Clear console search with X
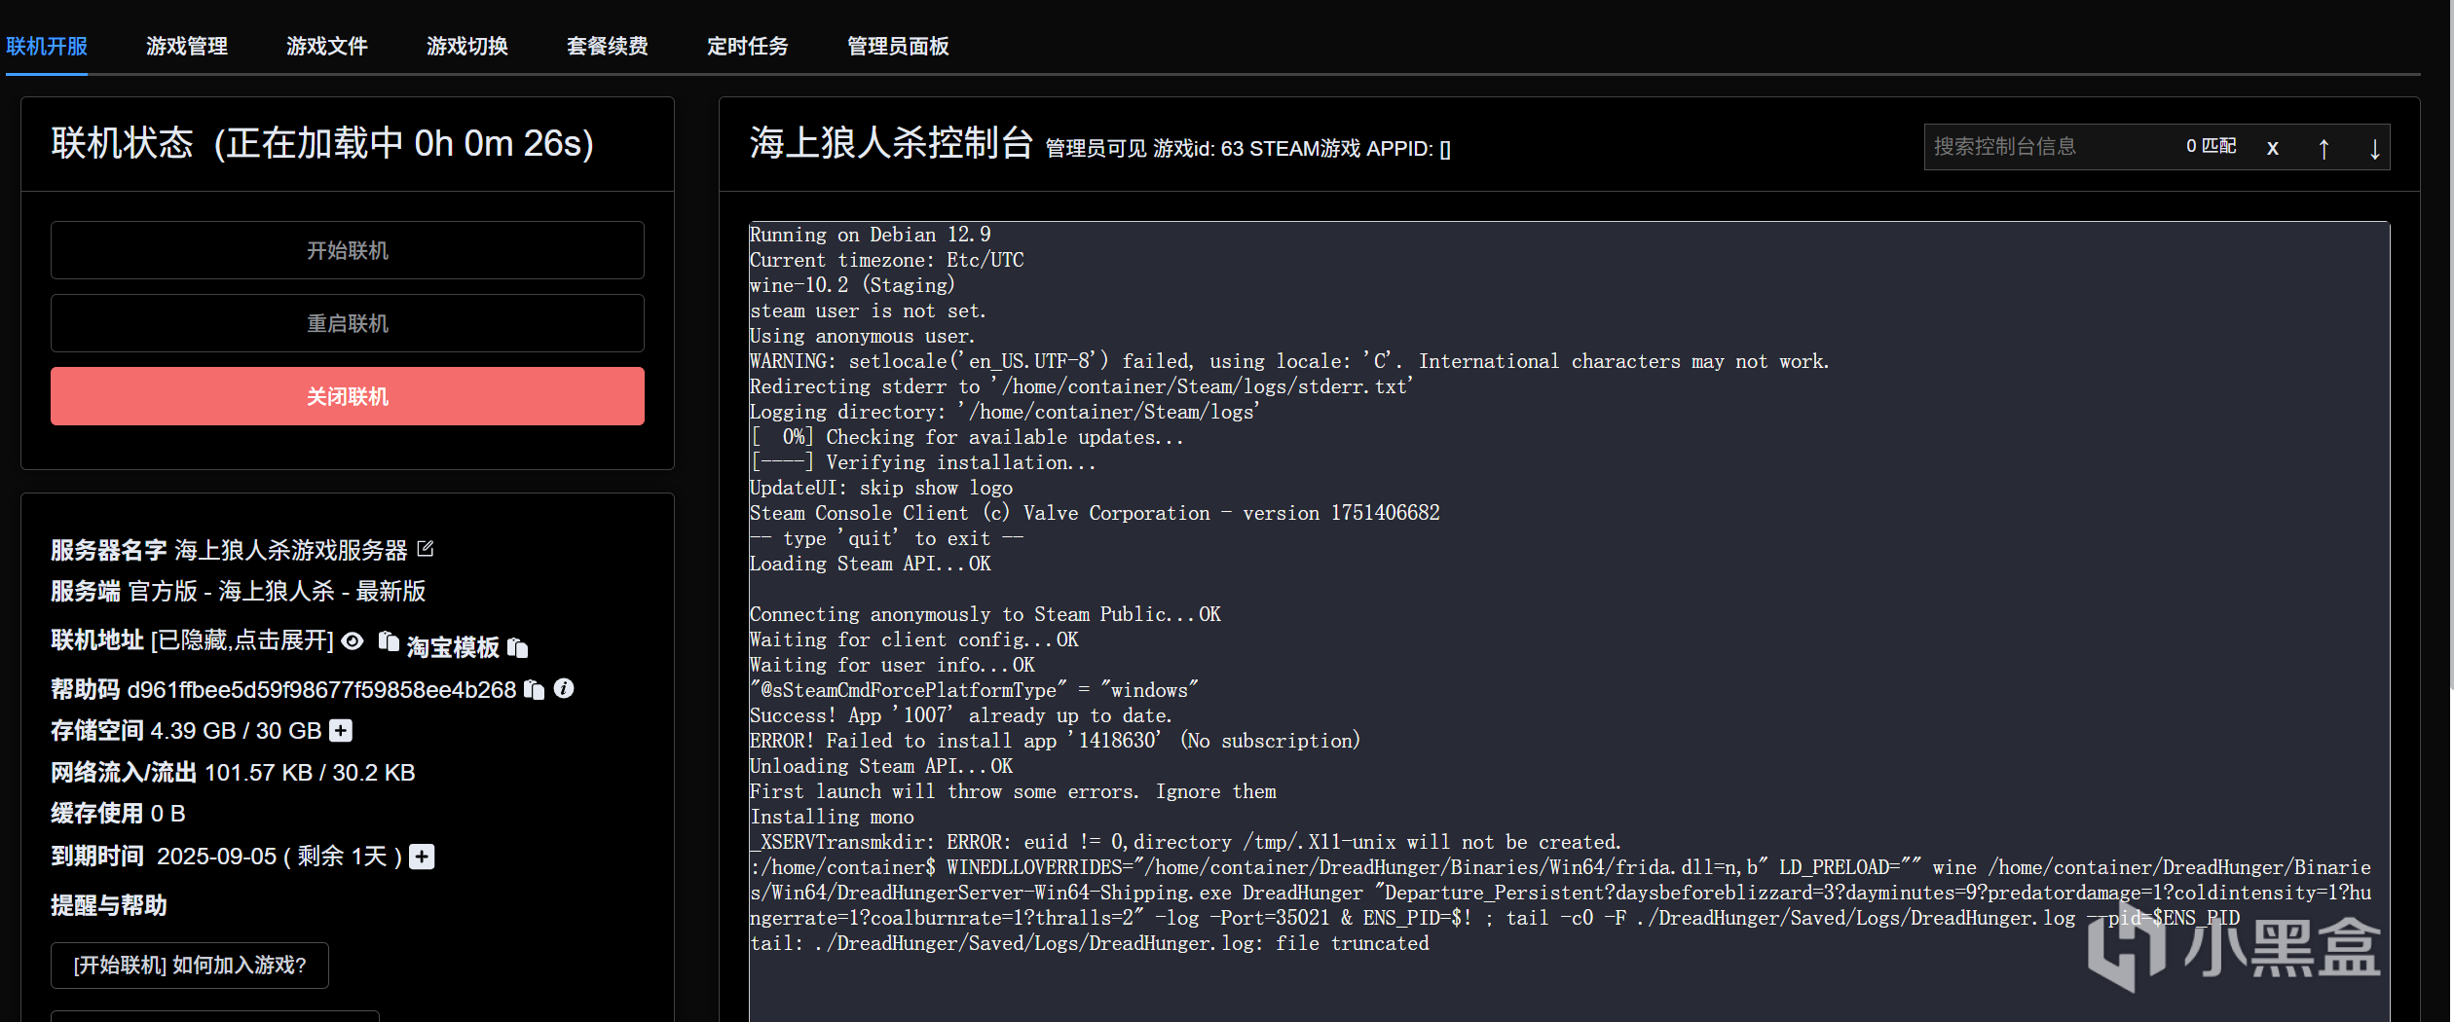Image resolution: width=2454 pixels, height=1022 pixels. pos(2272,148)
